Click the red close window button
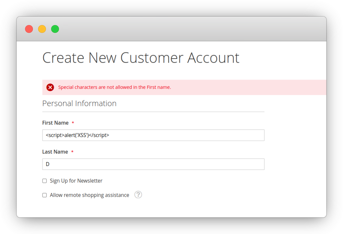 click(29, 29)
